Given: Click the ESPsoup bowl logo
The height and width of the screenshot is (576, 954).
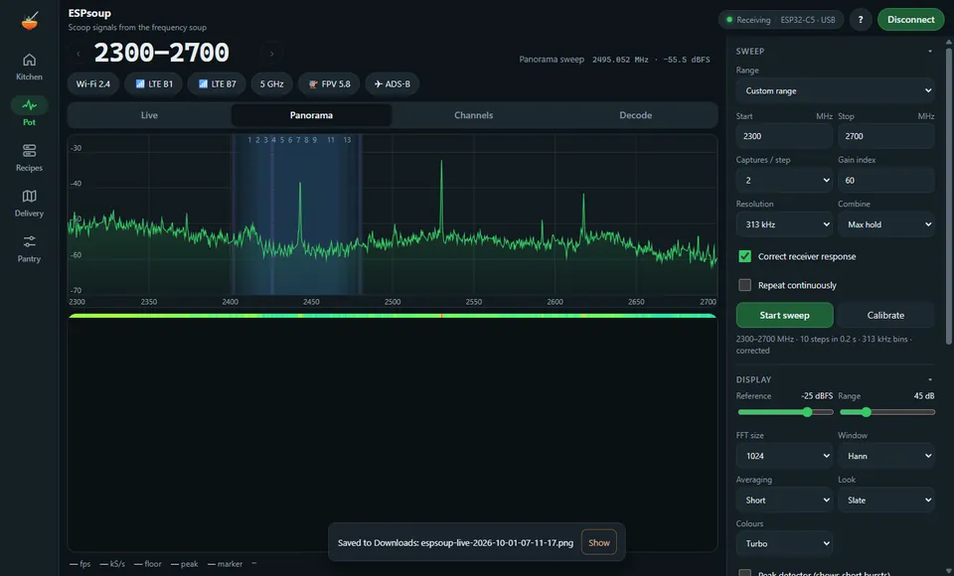Looking at the screenshot, I should pos(29,21).
